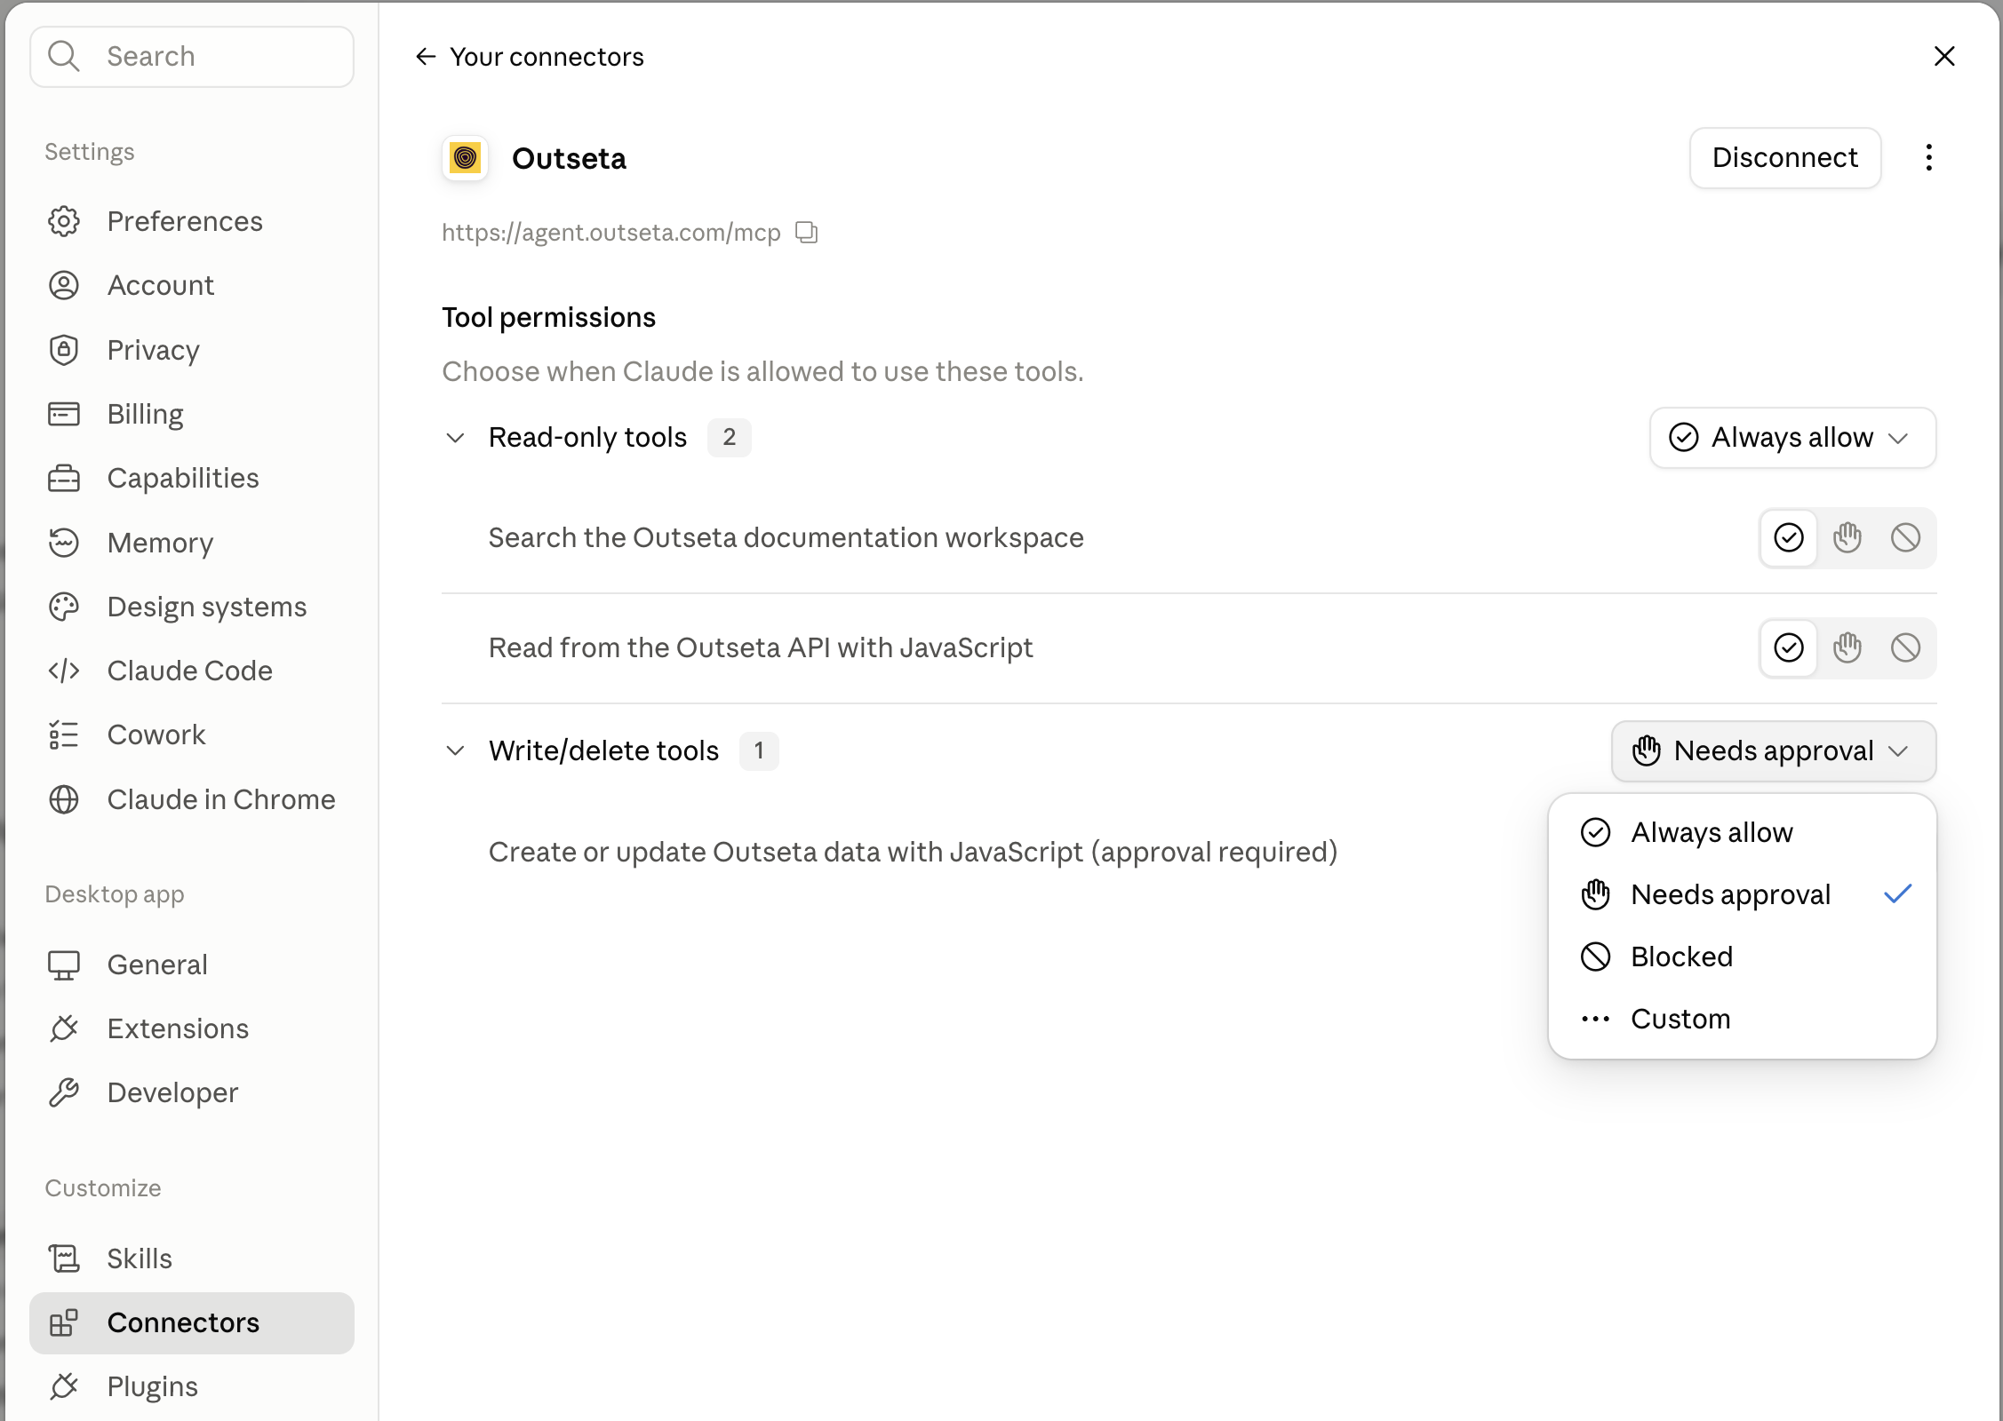The height and width of the screenshot is (1421, 2003).
Task: Open the Read-only tools permission dropdown
Action: point(1792,438)
